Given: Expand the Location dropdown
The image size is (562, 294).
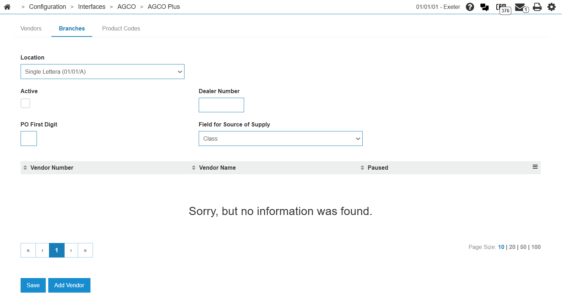Looking at the screenshot, I should click(x=103, y=72).
